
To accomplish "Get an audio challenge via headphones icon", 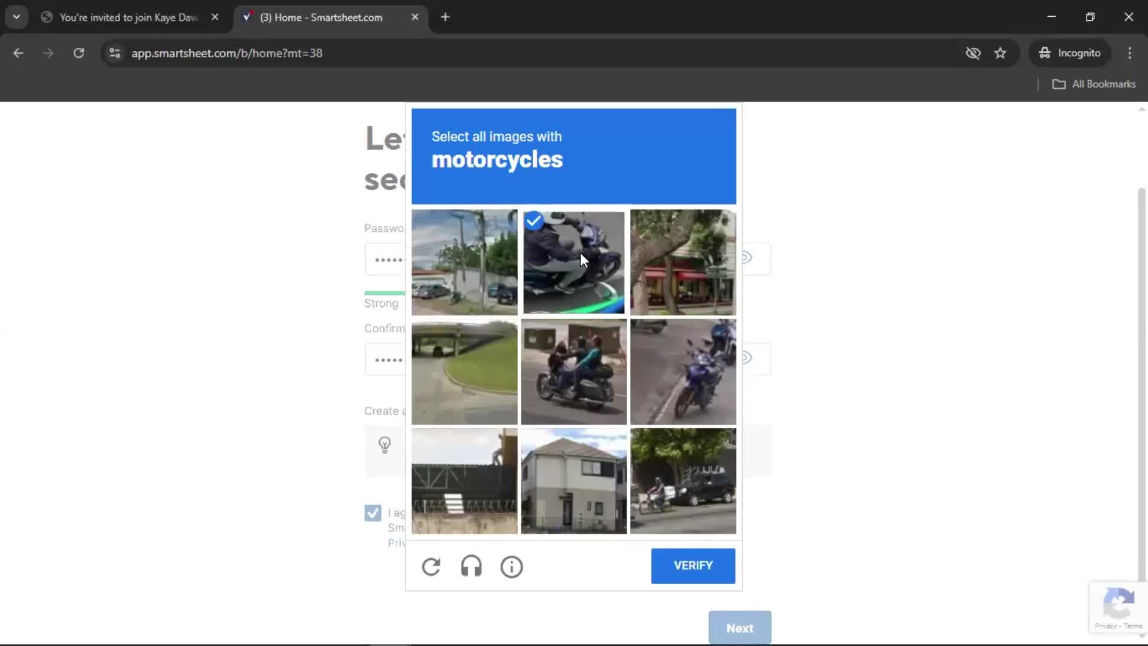I will 471,566.
